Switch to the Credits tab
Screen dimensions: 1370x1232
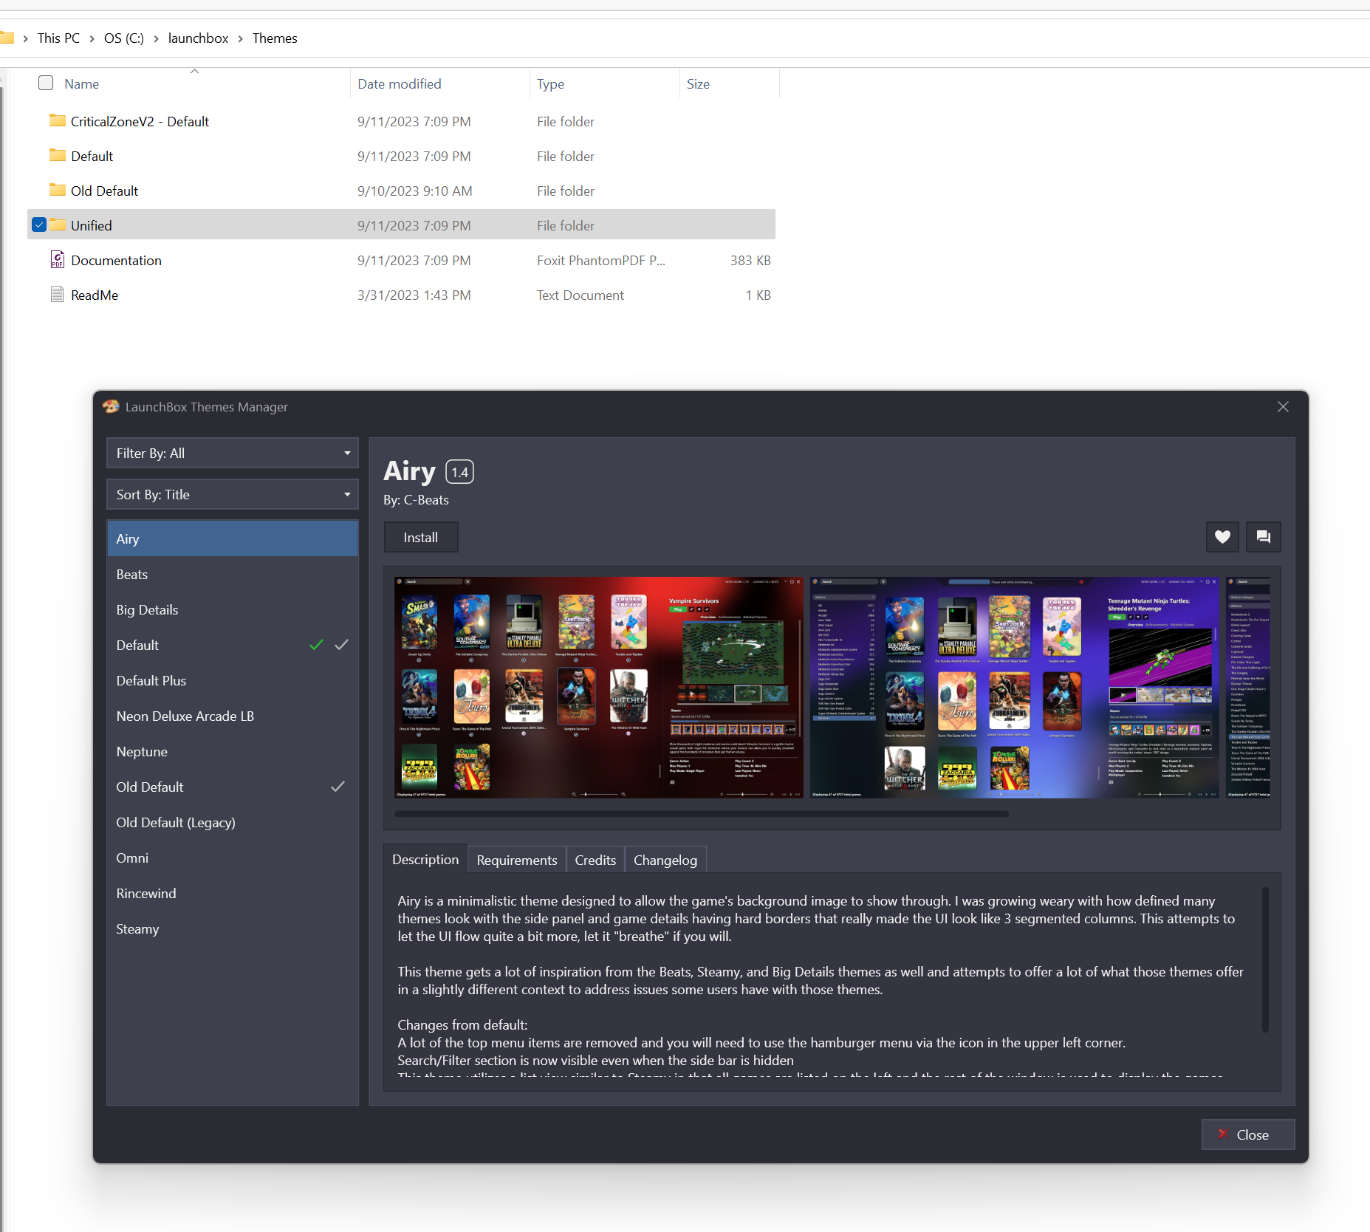pos(595,860)
